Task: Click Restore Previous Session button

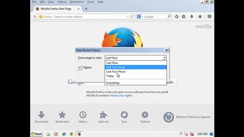Action: click(x=187, y=117)
